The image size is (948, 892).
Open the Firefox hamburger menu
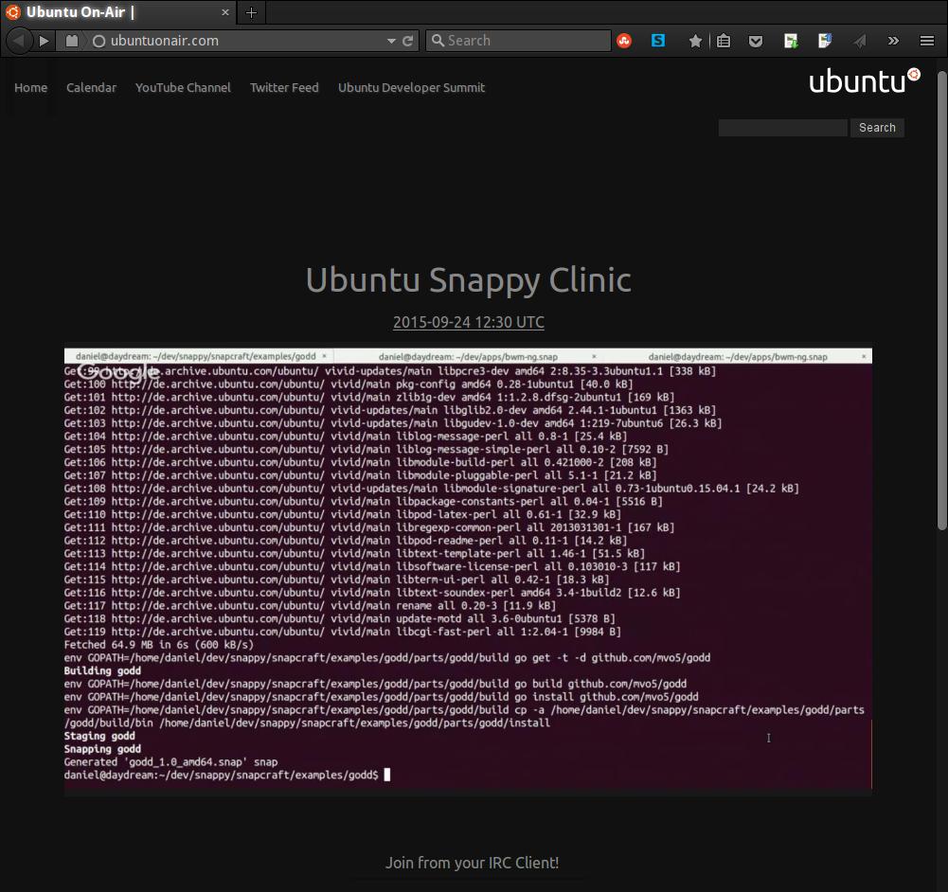point(926,41)
